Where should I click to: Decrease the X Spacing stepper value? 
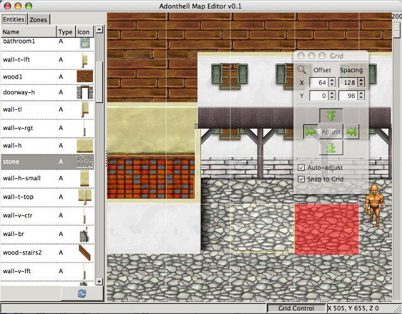pos(361,85)
